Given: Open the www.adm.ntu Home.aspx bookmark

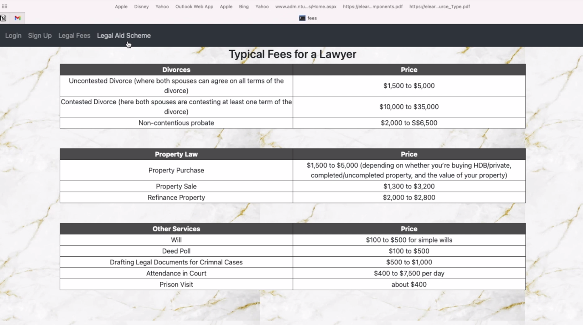Looking at the screenshot, I should coord(306,6).
